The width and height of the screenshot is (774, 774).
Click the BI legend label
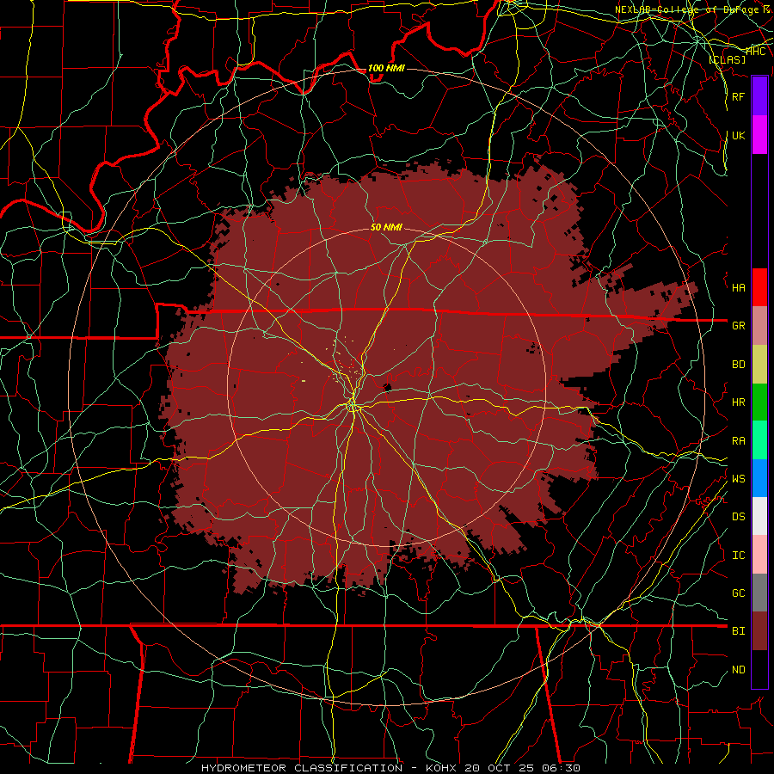(x=738, y=631)
